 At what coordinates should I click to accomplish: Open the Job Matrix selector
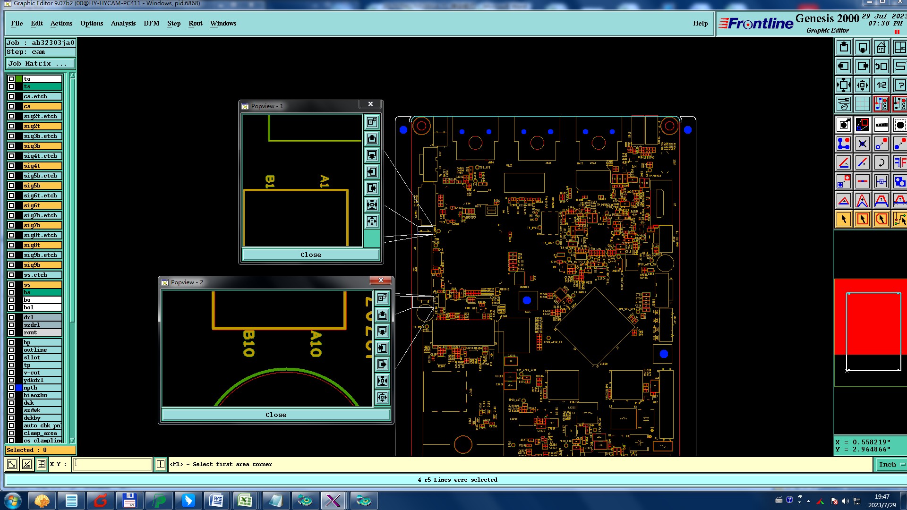[x=40, y=63]
